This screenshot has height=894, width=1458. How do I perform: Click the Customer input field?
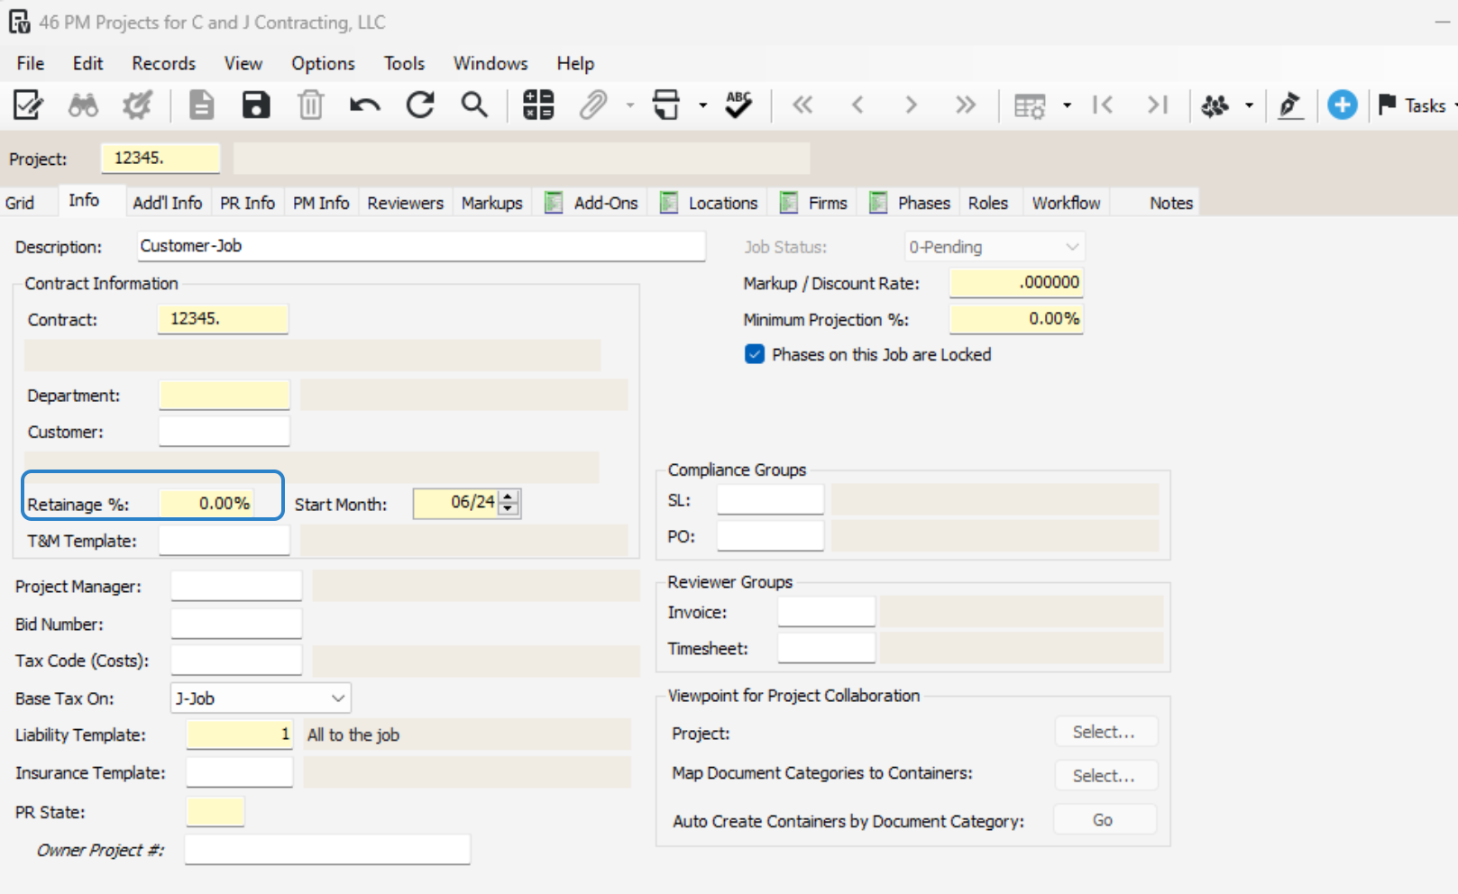(225, 431)
